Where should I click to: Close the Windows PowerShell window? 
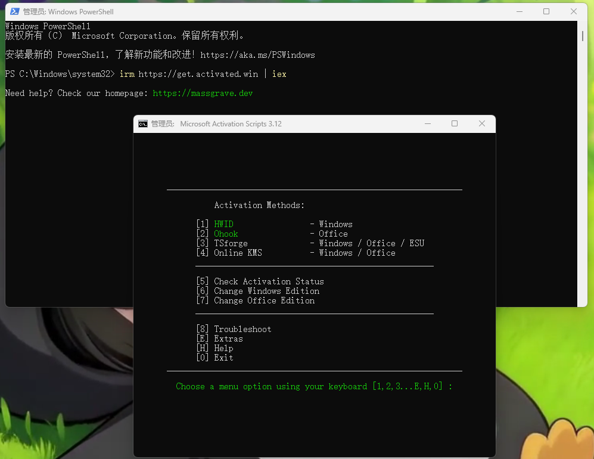(574, 11)
